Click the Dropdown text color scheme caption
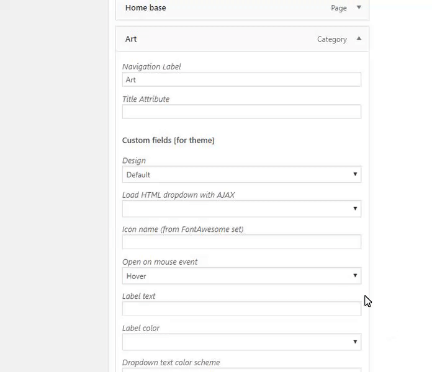 [x=171, y=362]
